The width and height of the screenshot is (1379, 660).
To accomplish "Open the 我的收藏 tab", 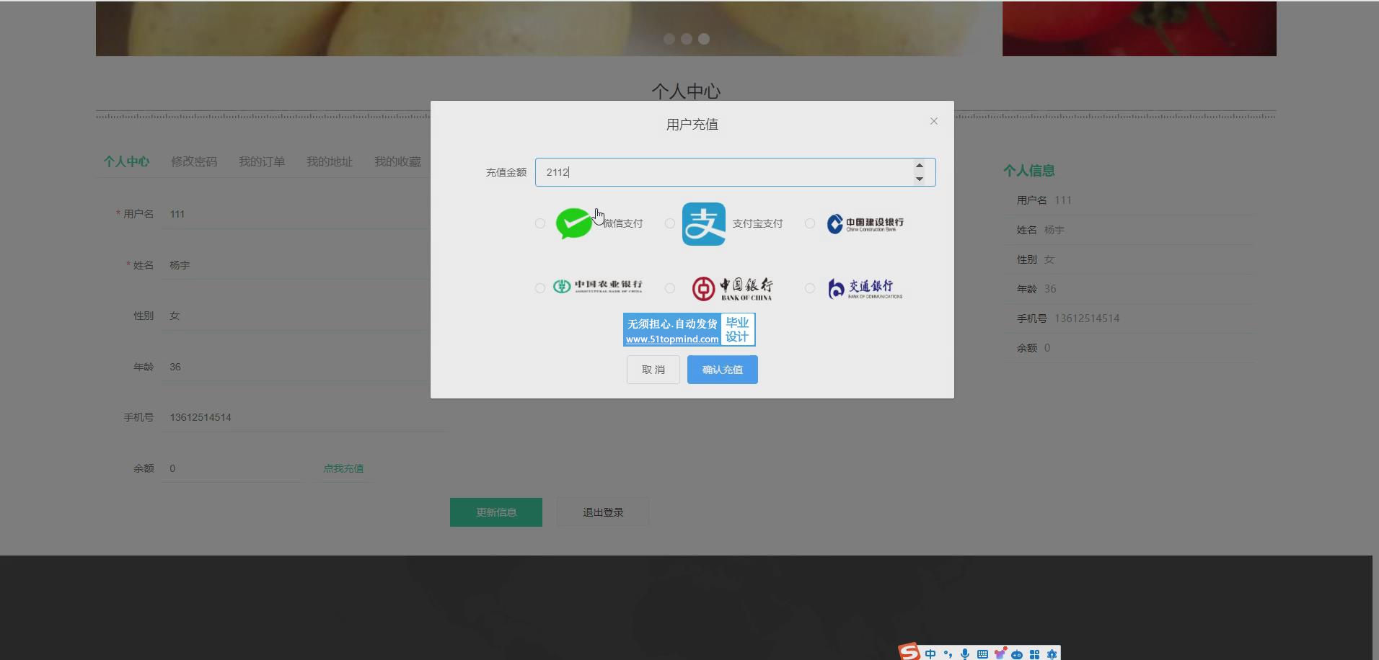I will pos(397,161).
